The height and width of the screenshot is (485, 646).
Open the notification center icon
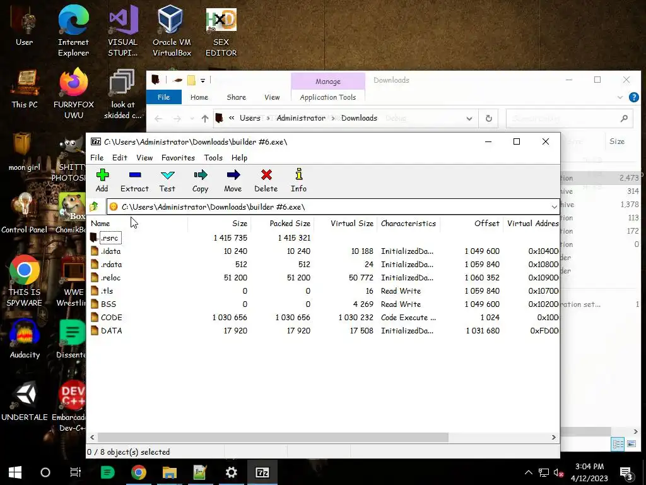tap(626, 473)
